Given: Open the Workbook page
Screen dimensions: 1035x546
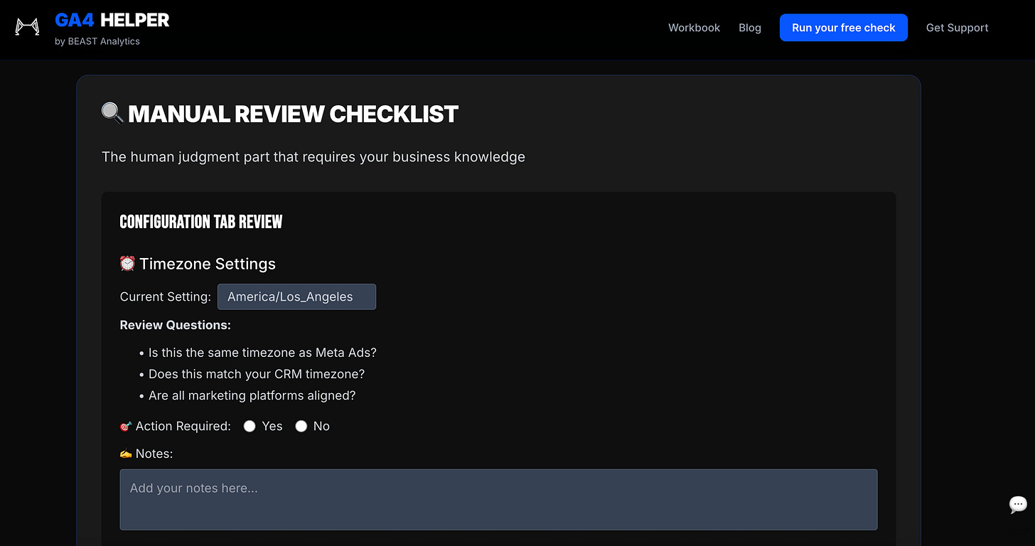Looking at the screenshot, I should coord(694,28).
